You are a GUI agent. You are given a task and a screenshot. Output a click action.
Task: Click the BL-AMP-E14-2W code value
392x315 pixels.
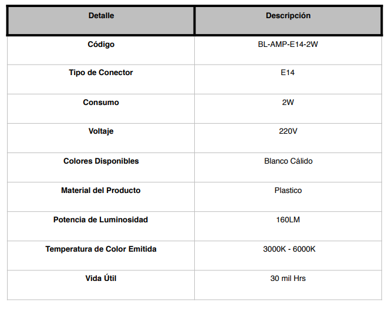(288, 44)
